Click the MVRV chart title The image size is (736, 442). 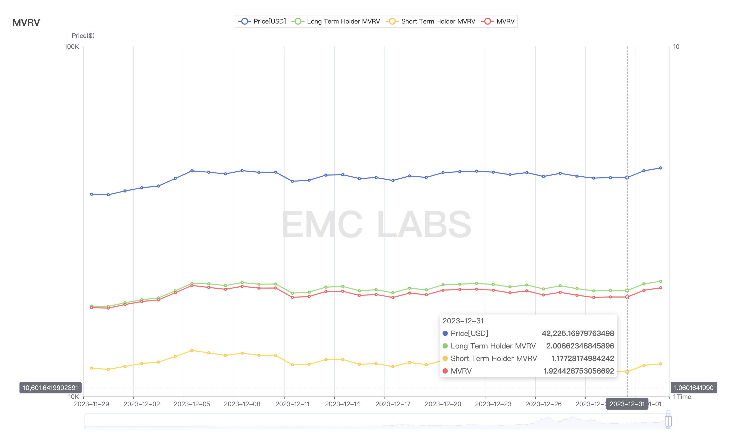pos(26,23)
